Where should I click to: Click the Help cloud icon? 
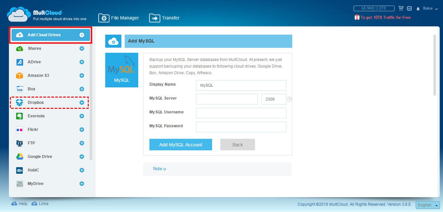click(14, 204)
